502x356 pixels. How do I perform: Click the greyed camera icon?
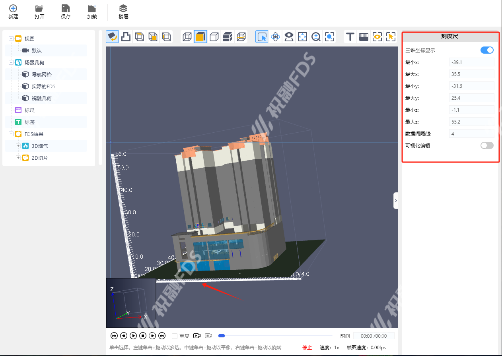209,336
